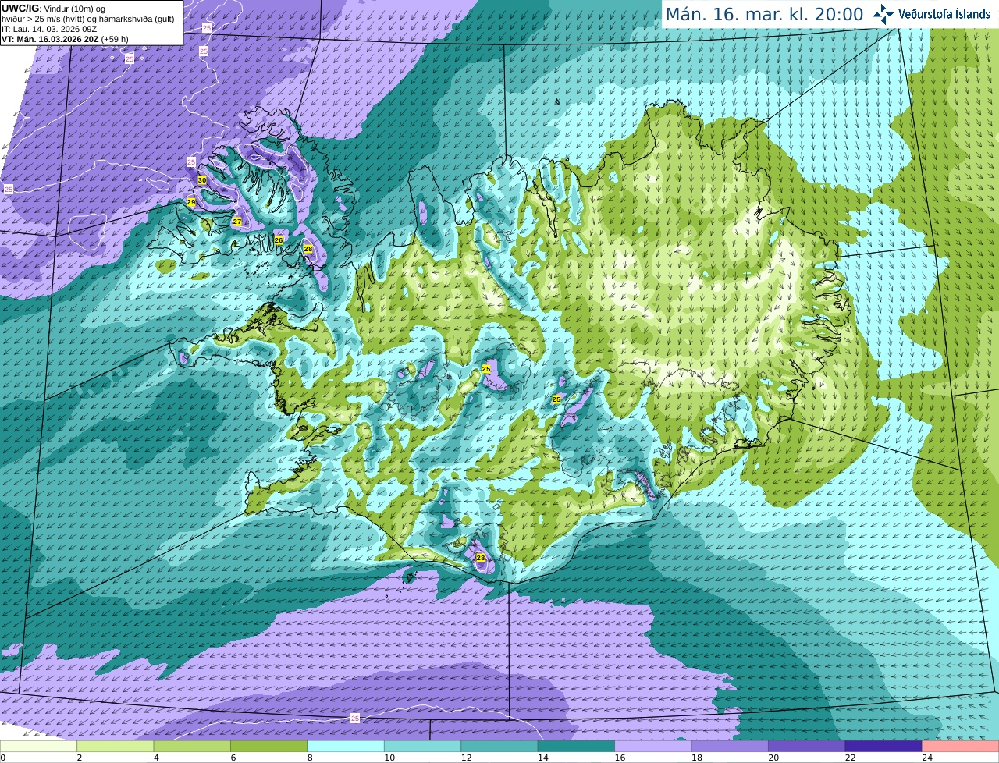
Task: Click the yellow gust marker labeled 30
Action: pyautogui.click(x=202, y=180)
